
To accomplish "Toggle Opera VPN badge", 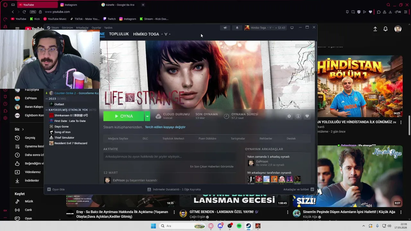I will (33, 12).
